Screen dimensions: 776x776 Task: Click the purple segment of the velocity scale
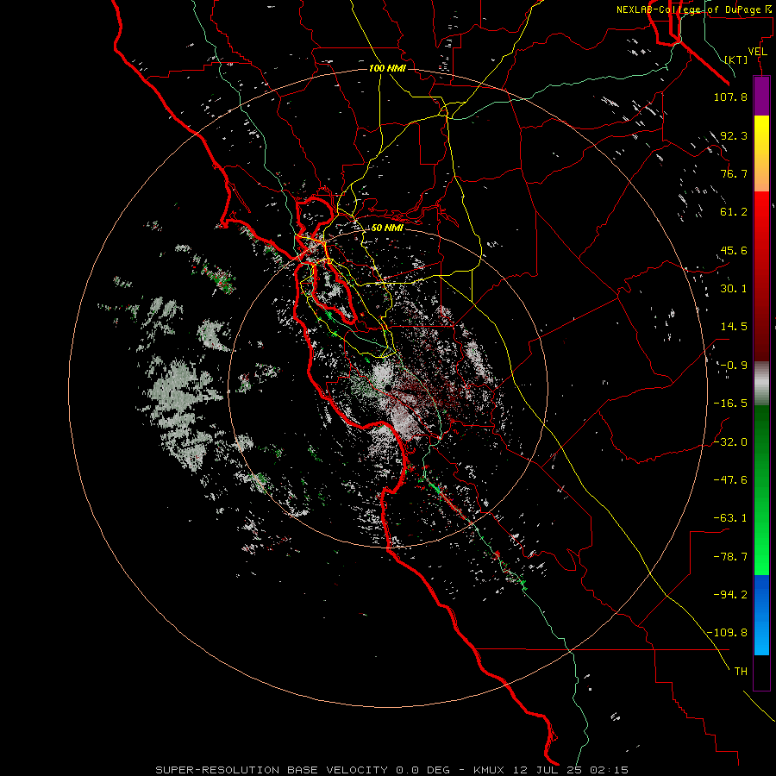point(761,97)
